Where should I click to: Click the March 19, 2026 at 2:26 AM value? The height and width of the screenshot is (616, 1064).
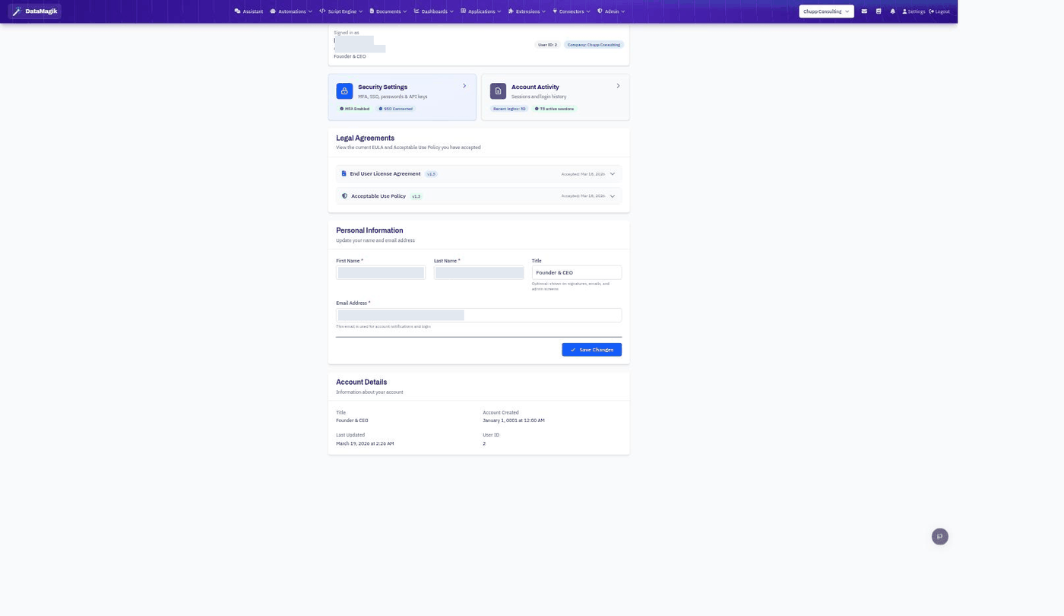click(365, 443)
